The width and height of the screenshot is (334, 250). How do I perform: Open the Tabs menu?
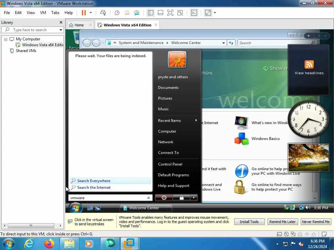point(55,13)
